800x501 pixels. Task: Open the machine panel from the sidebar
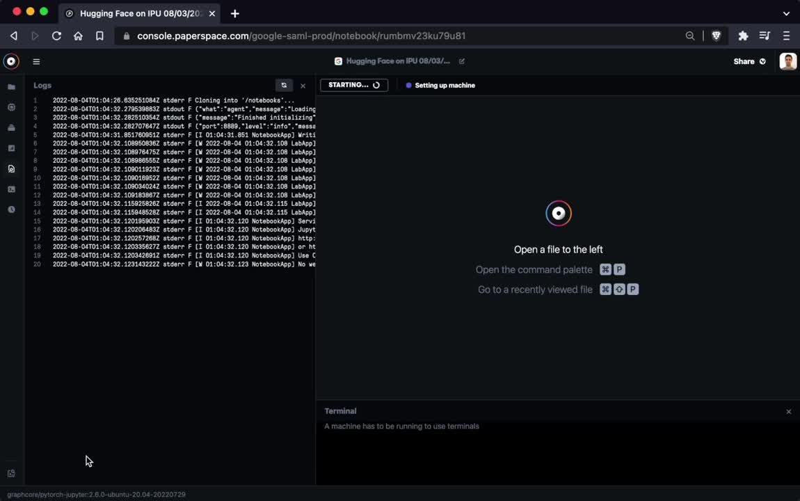click(11, 127)
